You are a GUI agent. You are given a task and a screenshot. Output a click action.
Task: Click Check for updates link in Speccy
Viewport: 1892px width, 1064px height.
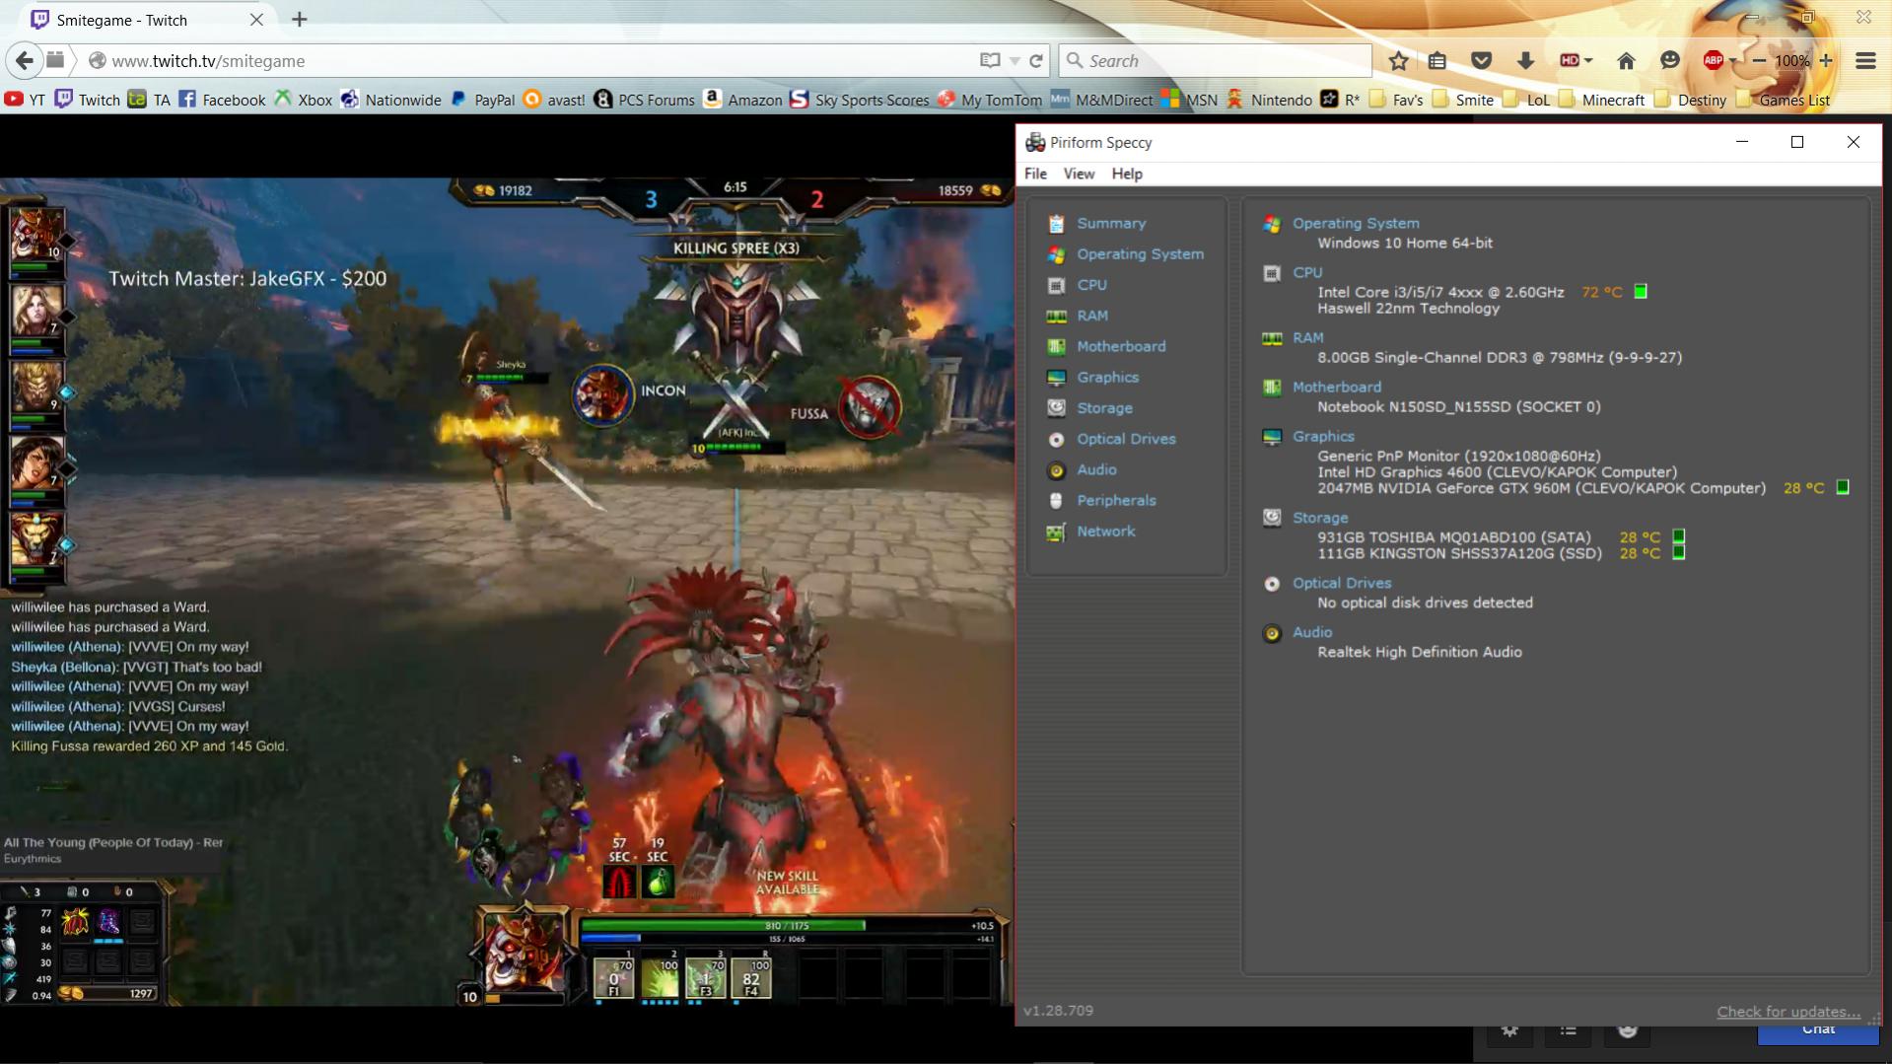(1788, 1012)
